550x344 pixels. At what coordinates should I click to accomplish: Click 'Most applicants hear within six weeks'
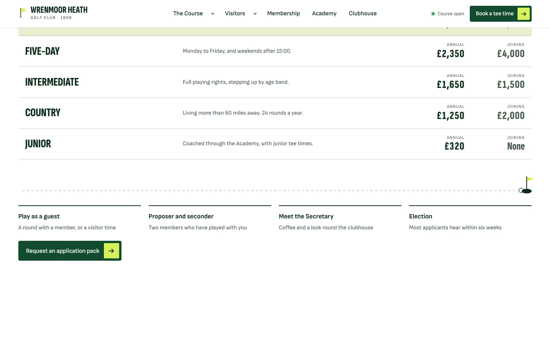455,227
